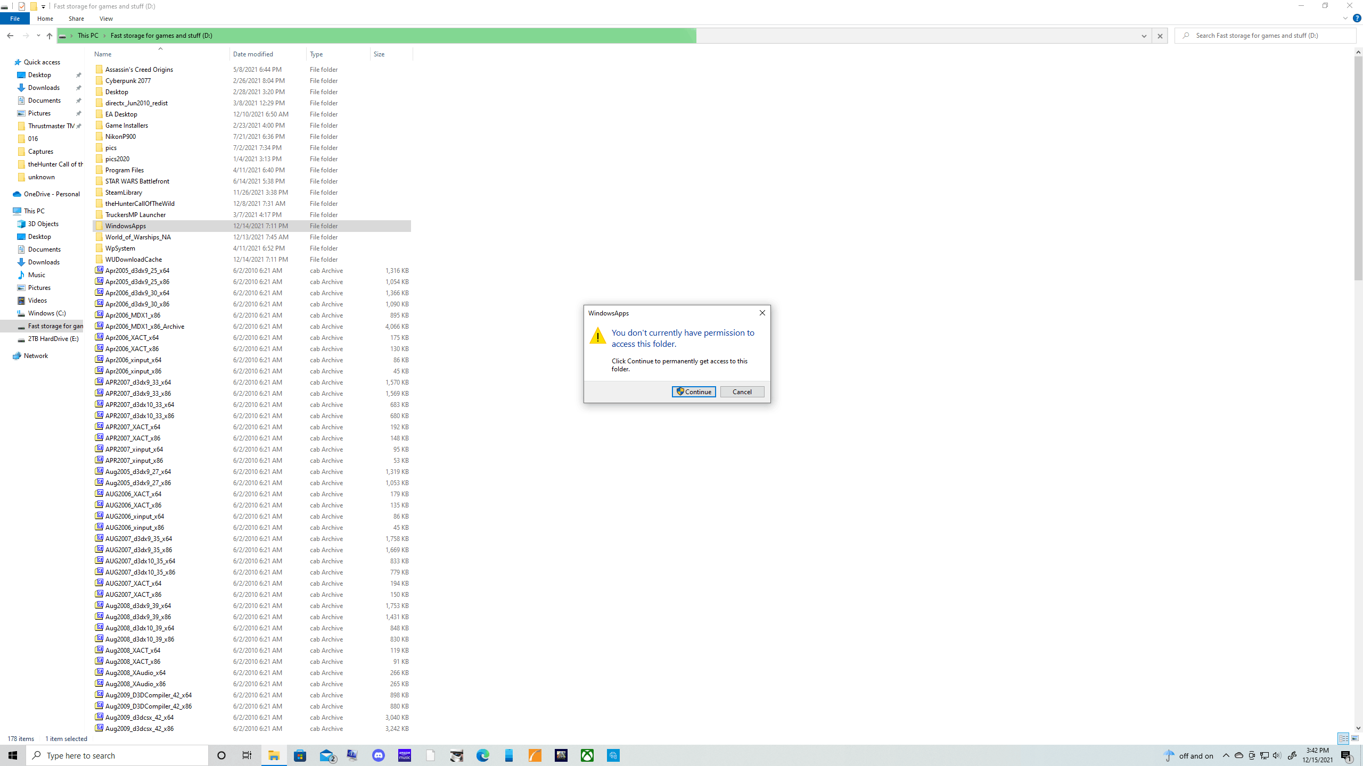Open volume control in system tray

[1277, 755]
